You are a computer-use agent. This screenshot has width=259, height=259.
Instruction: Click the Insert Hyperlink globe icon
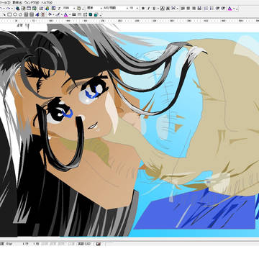point(17,9)
